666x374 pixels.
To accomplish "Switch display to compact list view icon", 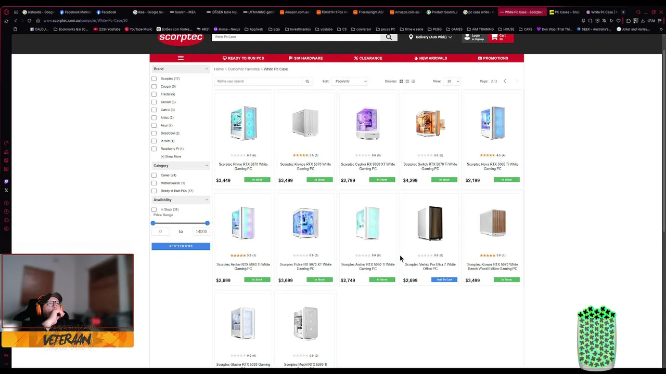I will point(407,81).
